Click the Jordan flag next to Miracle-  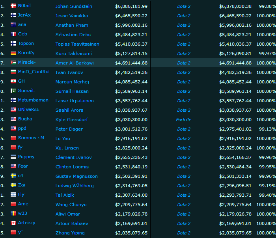[x=13, y=63]
